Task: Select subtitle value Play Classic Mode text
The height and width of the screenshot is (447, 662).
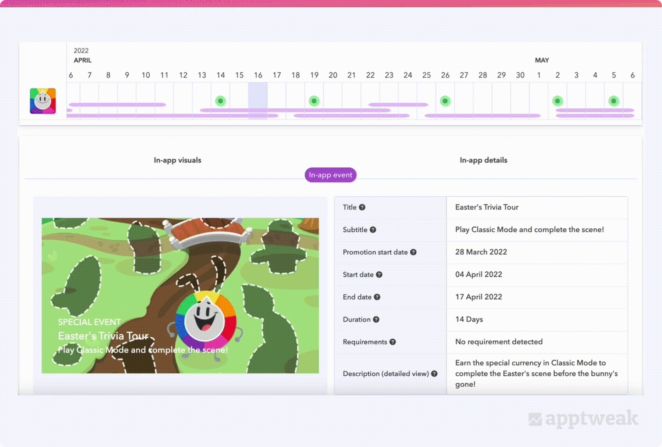Action: 530,230
